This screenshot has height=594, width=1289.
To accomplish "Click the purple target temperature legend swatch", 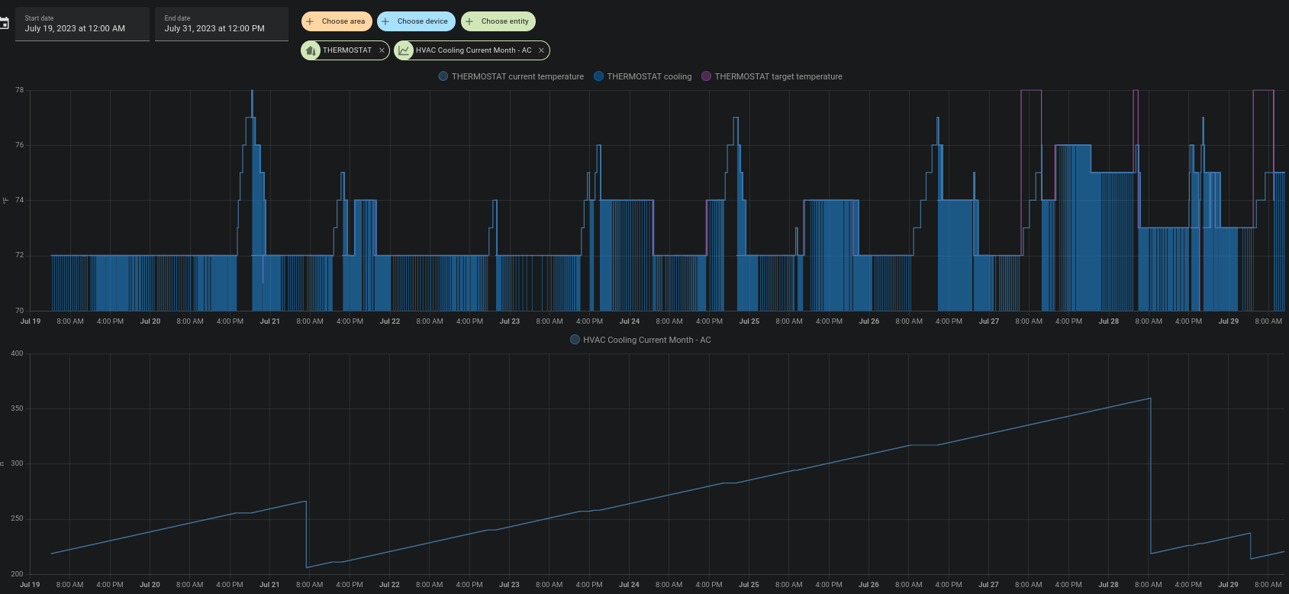I will coord(707,76).
